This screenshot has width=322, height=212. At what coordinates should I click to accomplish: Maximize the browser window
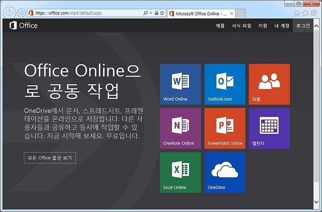(x=299, y=4)
